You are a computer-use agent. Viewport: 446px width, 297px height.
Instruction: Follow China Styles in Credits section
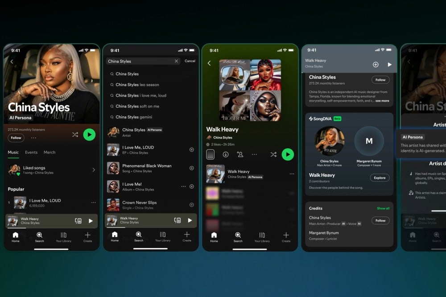point(380,220)
